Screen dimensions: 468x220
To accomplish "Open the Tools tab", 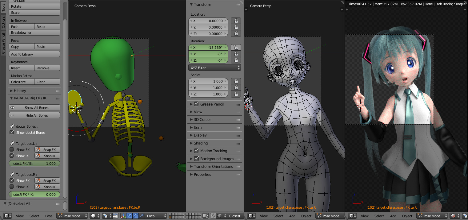I will coord(3,8).
